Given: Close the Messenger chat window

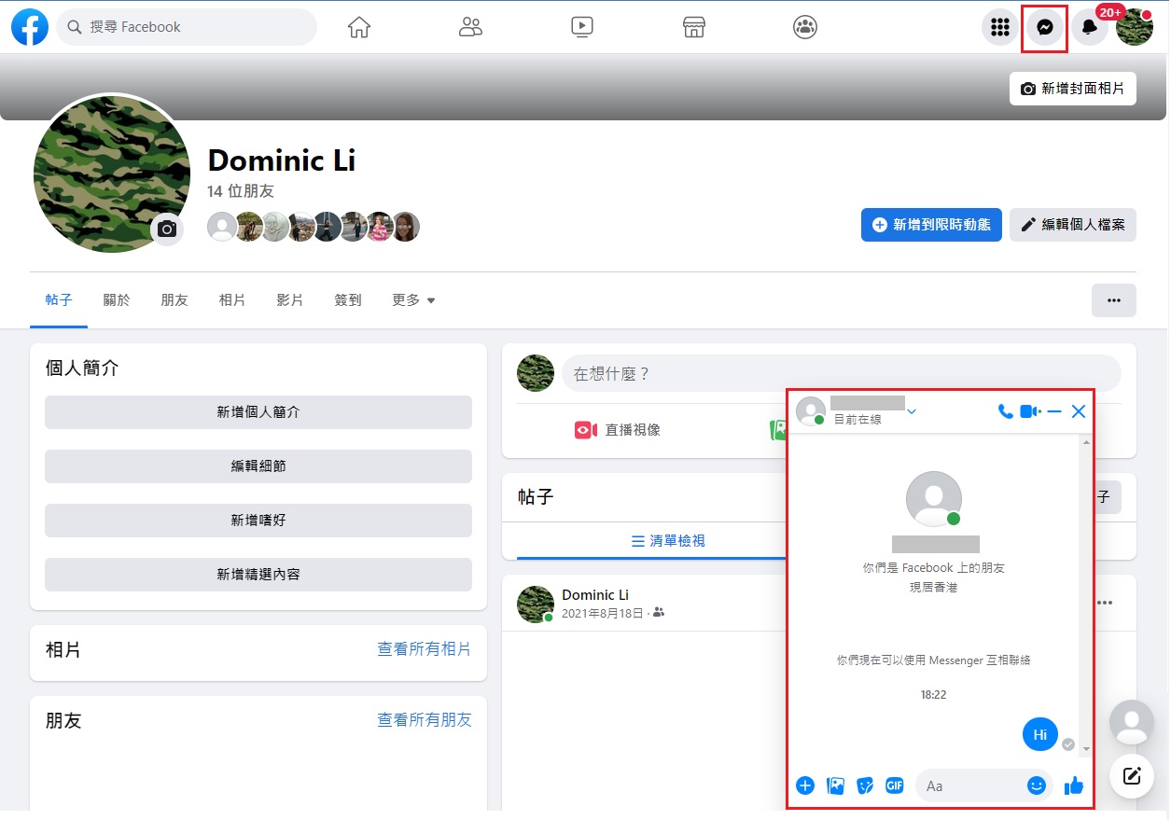Looking at the screenshot, I should tap(1079, 411).
